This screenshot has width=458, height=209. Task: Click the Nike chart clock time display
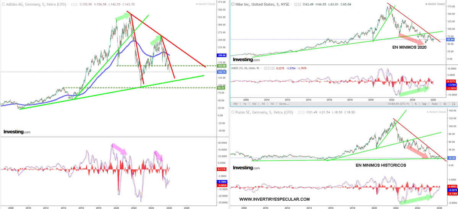pos(398,104)
